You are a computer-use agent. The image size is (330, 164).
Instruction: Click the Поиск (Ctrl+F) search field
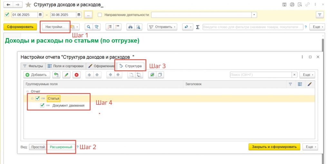point(260,75)
